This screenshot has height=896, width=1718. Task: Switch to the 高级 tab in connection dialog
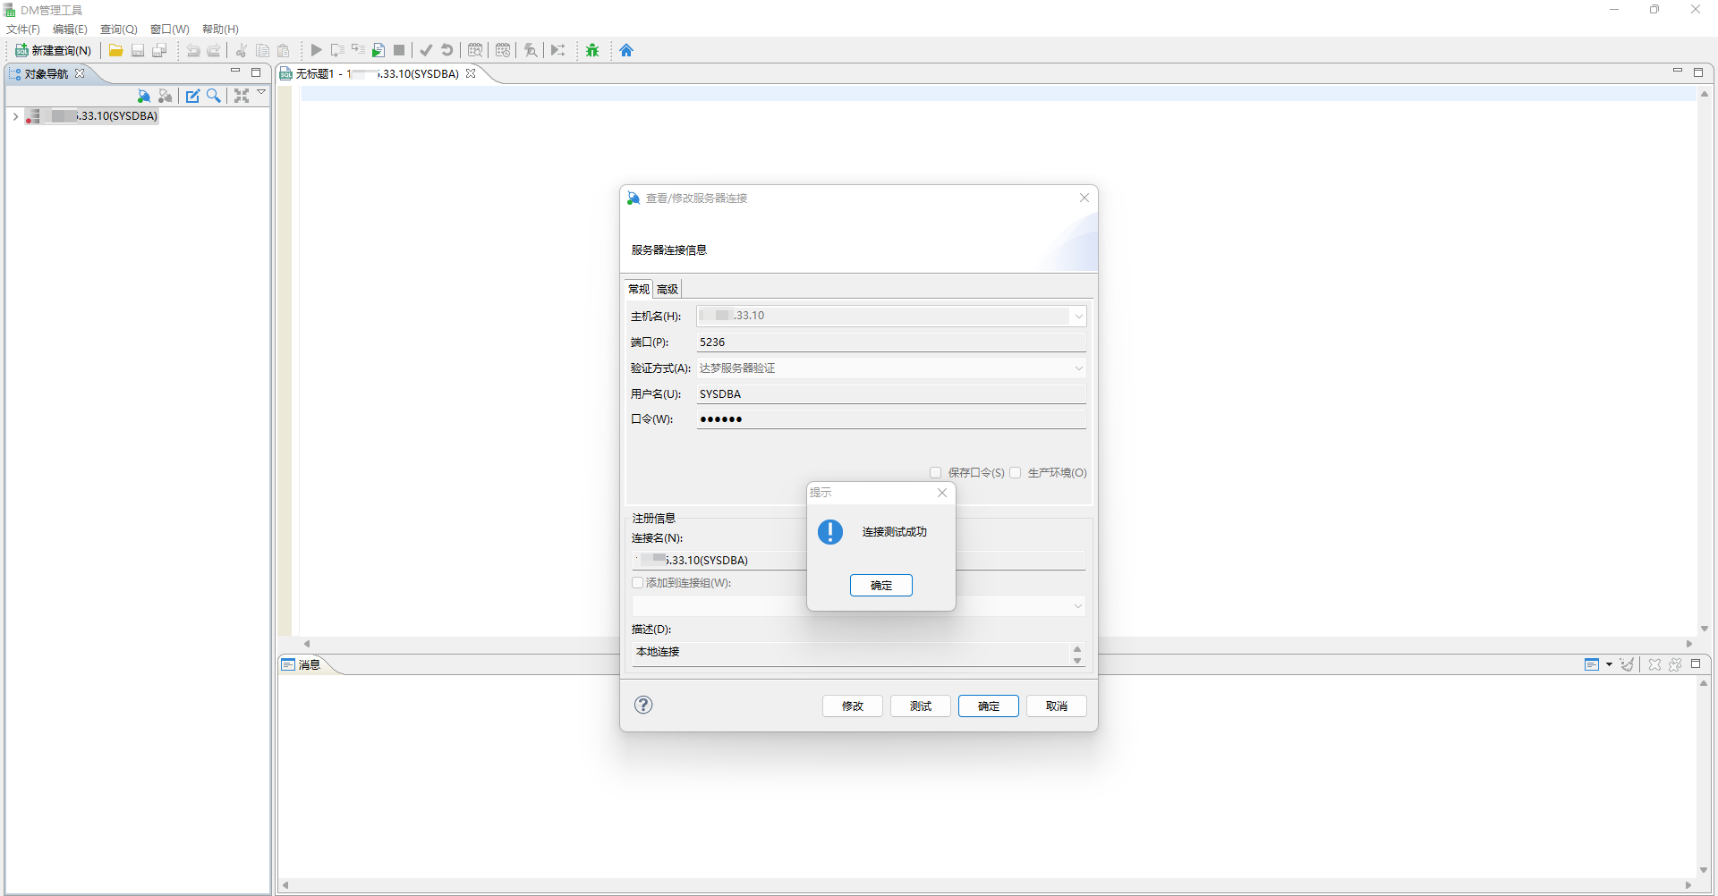(668, 289)
